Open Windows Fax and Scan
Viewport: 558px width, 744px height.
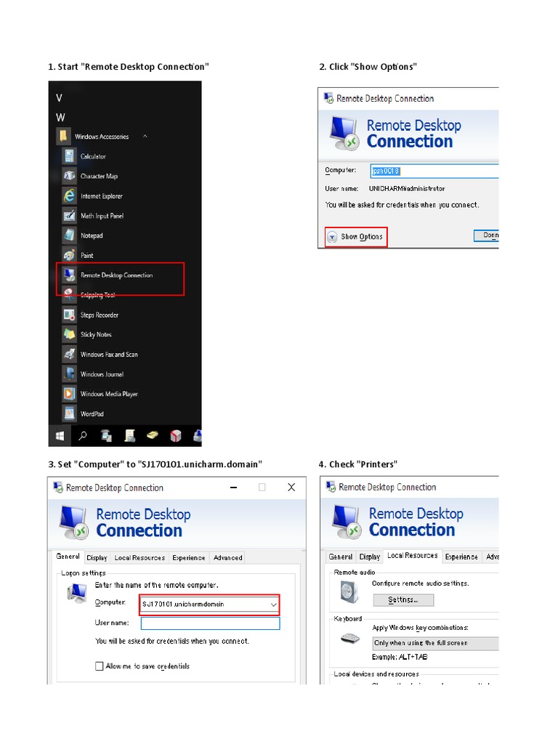point(109,355)
